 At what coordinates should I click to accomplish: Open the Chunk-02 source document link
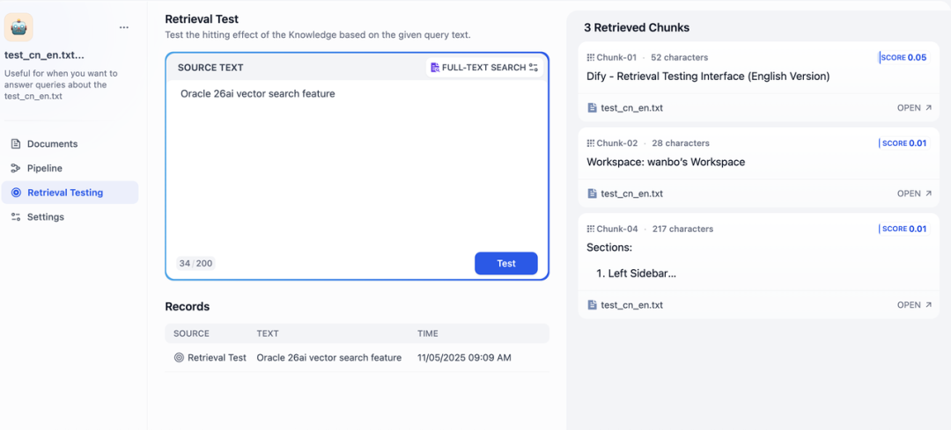click(x=914, y=193)
